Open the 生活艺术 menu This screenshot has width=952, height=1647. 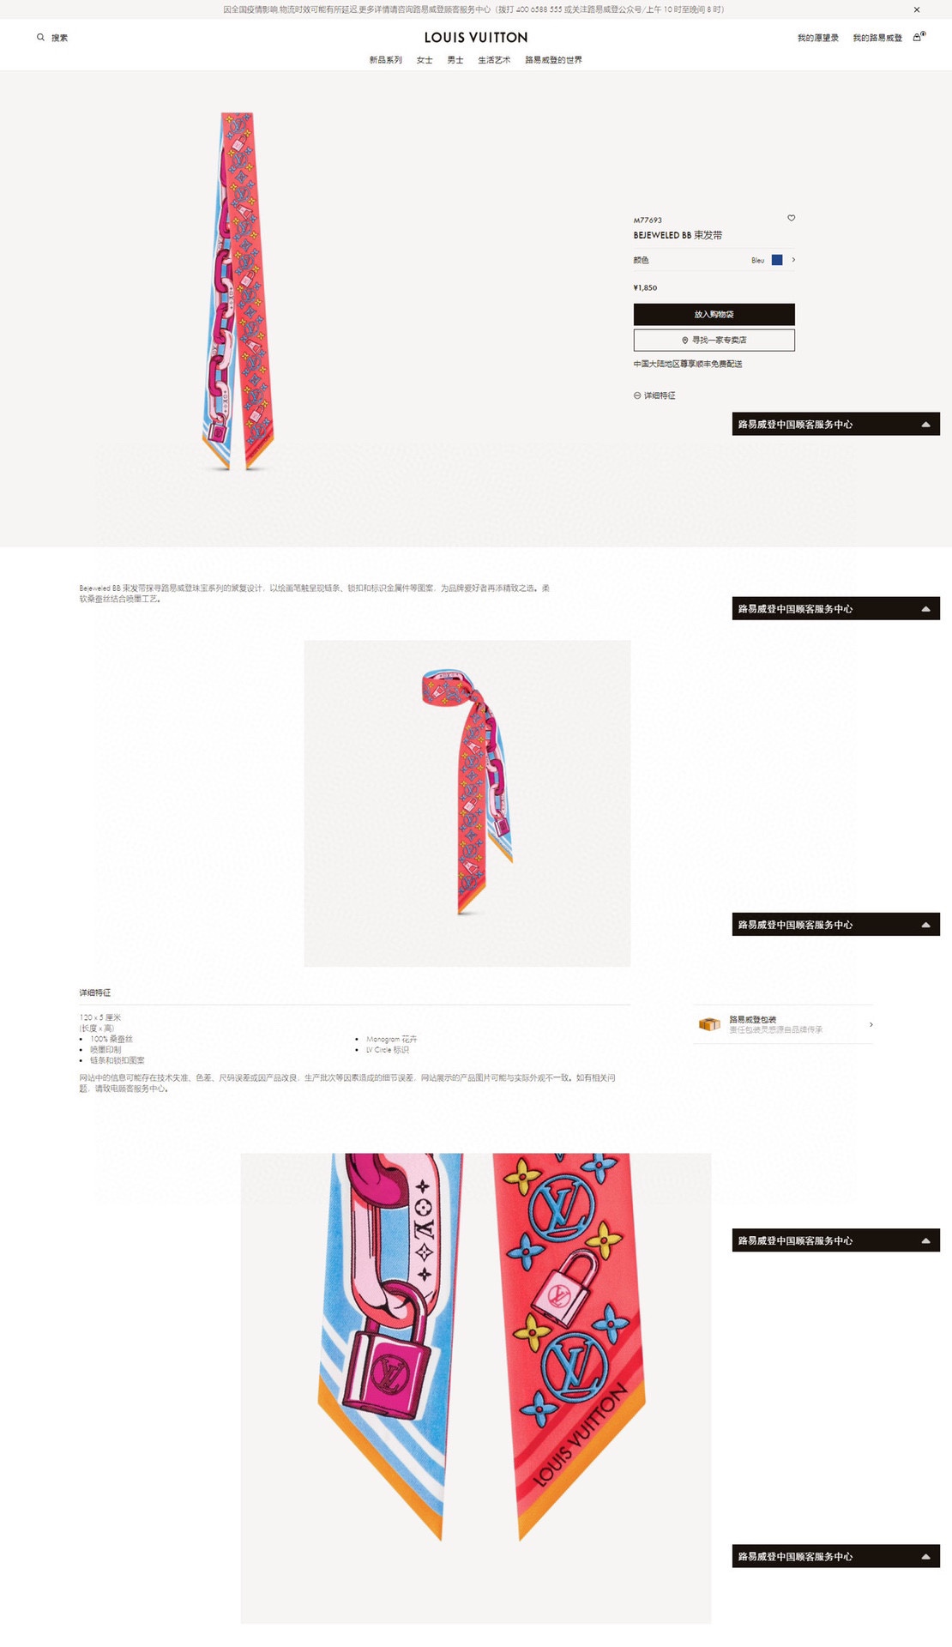click(x=494, y=60)
